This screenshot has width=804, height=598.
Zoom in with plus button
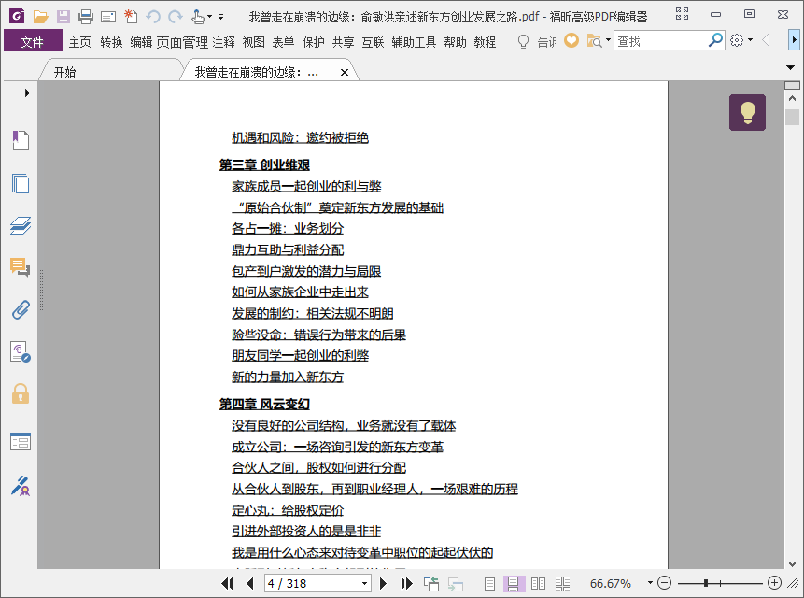coord(774,583)
